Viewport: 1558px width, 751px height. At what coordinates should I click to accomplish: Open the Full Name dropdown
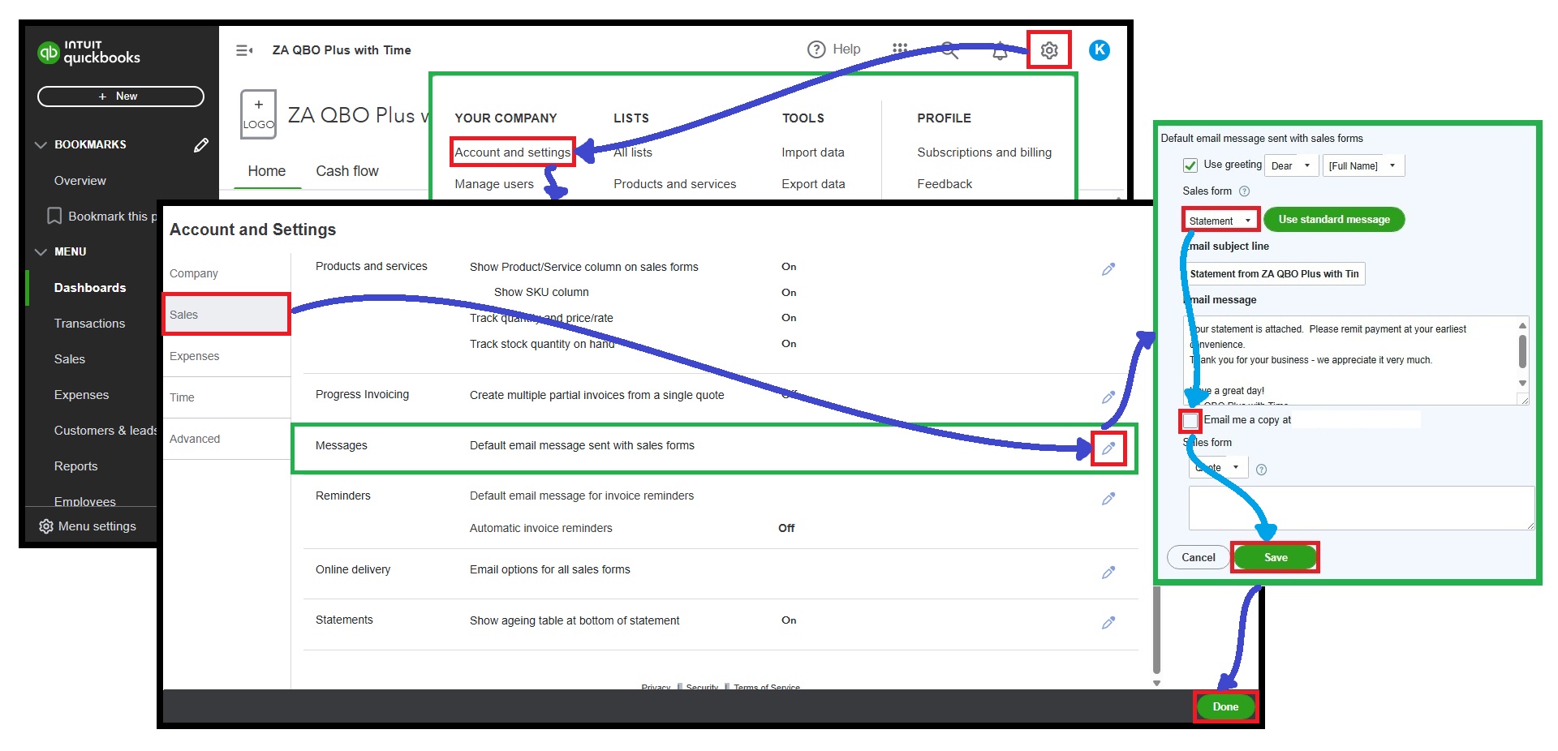(x=1363, y=165)
